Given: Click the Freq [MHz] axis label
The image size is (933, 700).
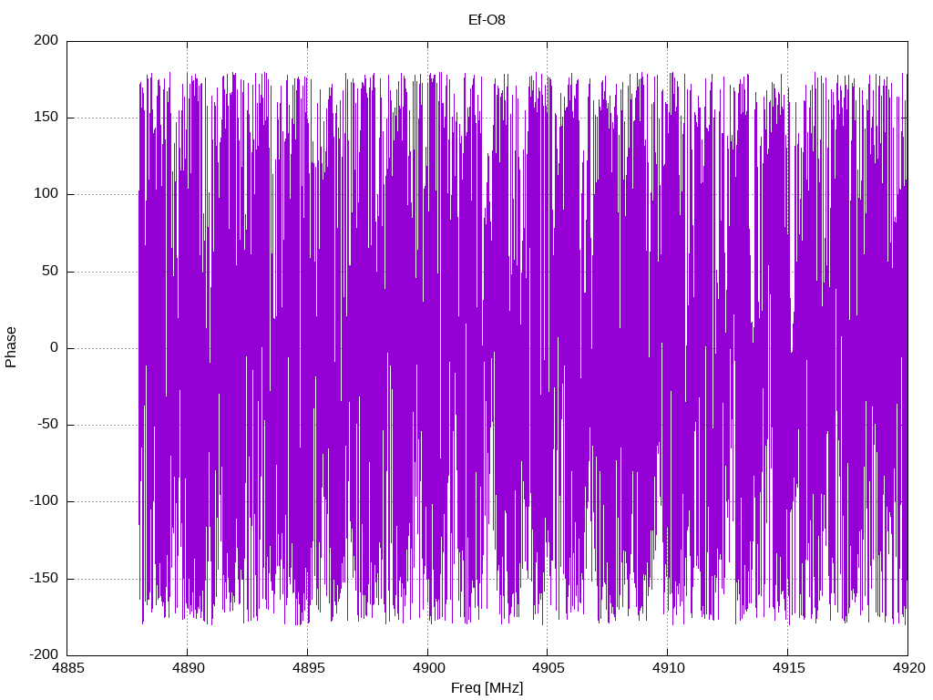Looking at the screenshot, I should pyautogui.click(x=487, y=688).
